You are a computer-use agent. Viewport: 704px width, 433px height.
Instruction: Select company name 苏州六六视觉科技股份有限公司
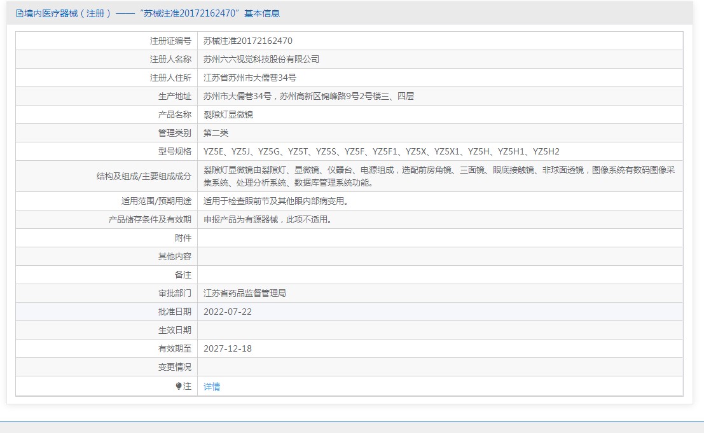click(x=261, y=59)
